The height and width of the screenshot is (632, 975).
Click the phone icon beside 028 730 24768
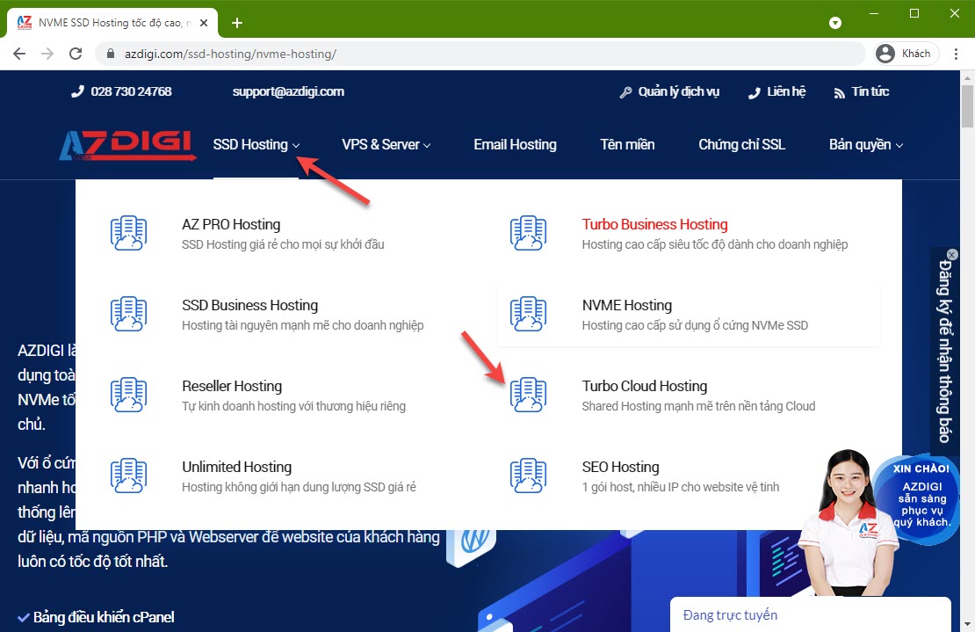[77, 92]
